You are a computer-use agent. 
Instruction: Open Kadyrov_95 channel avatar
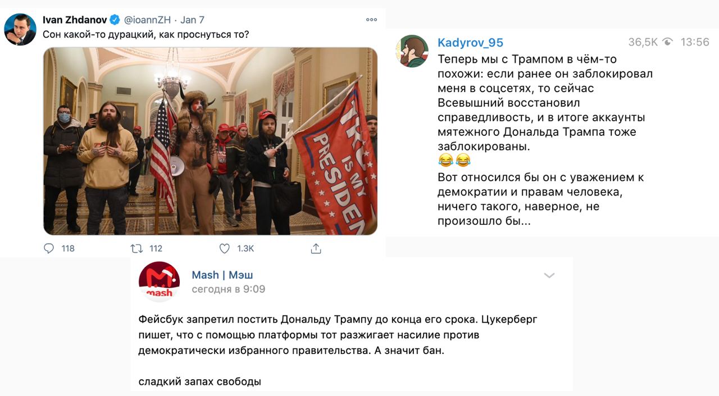[412, 51]
